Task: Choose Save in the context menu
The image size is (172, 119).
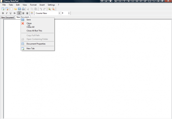Action: [x=38, y=20]
